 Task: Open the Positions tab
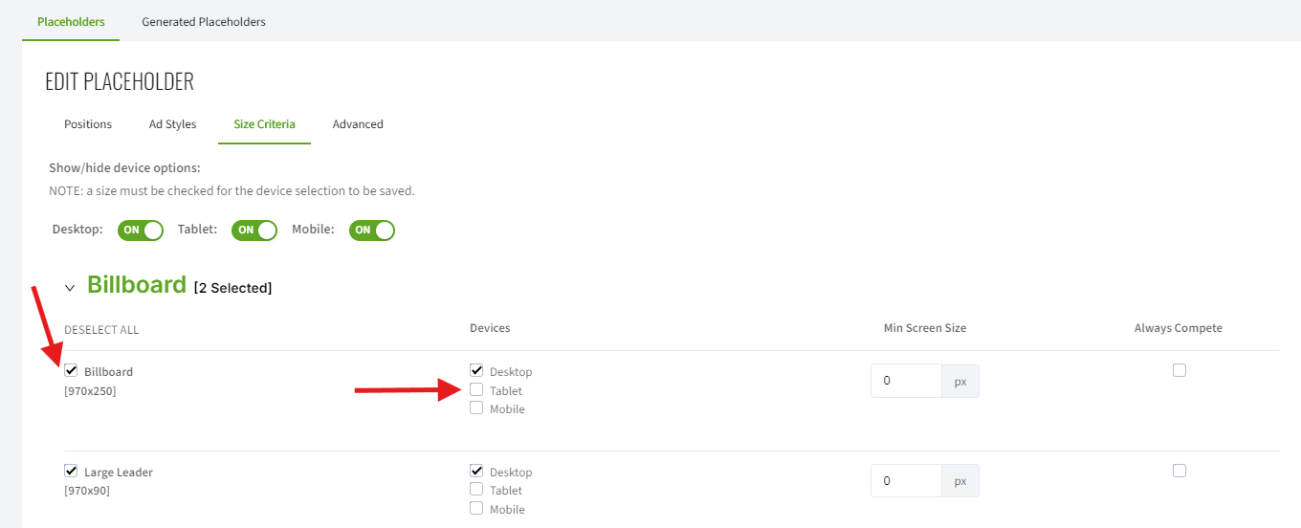click(88, 124)
